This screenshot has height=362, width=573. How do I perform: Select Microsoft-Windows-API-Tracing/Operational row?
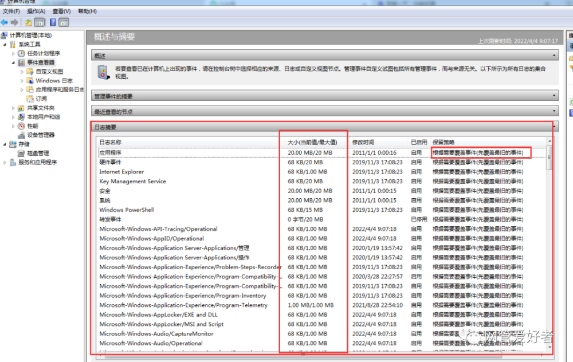click(x=321, y=229)
